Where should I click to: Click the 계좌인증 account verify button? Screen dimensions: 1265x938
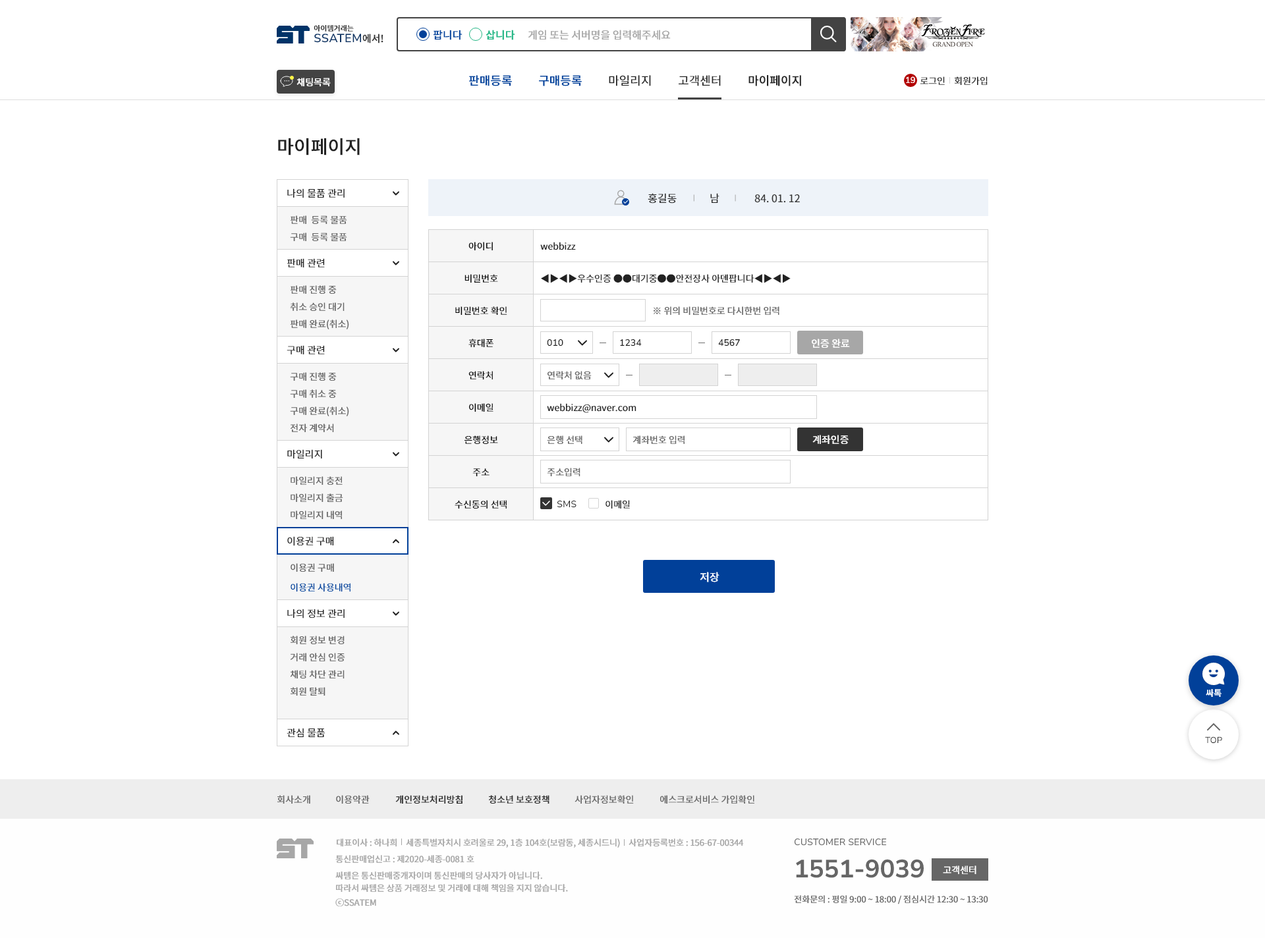coord(830,439)
